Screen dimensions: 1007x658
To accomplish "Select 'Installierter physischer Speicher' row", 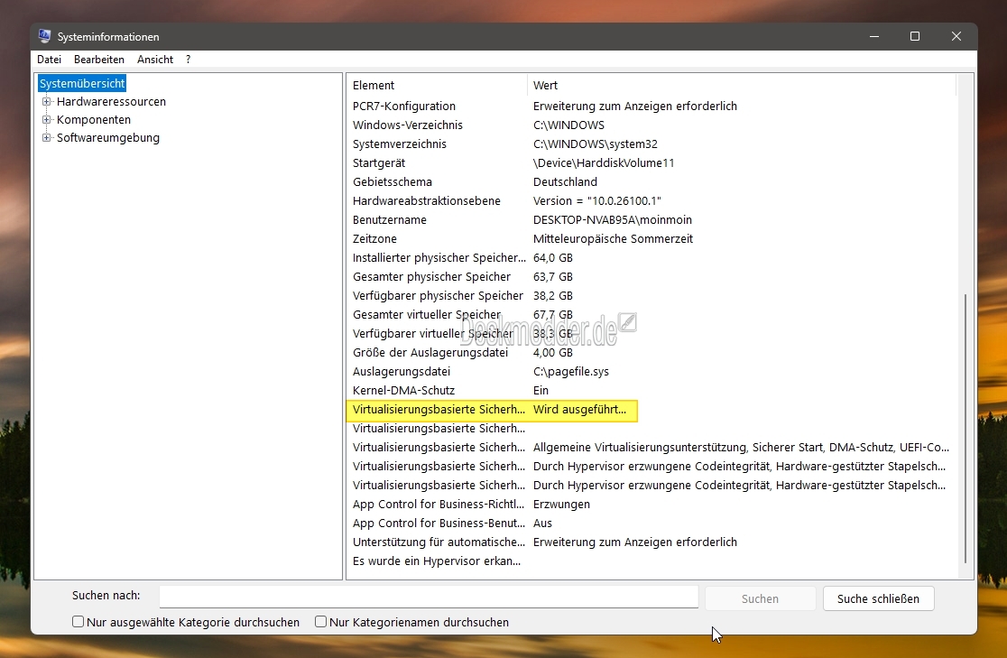I will (651, 257).
